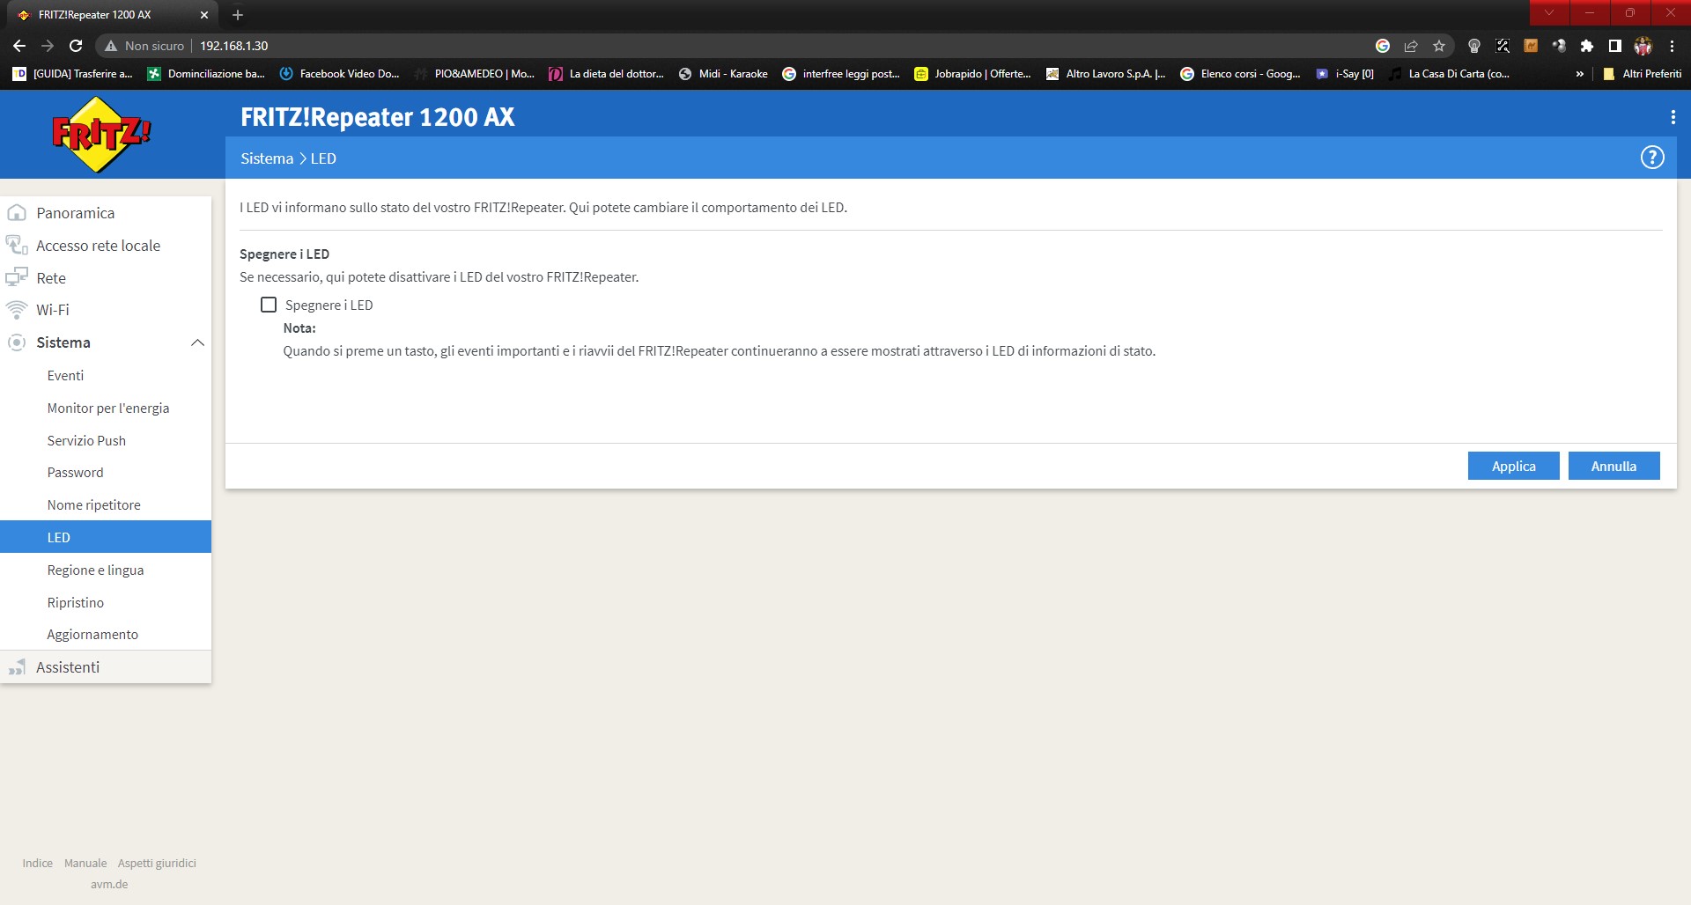Open Eventi in Sistema menu
The height and width of the screenshot is (905, 1691).
tap(65, 375)
